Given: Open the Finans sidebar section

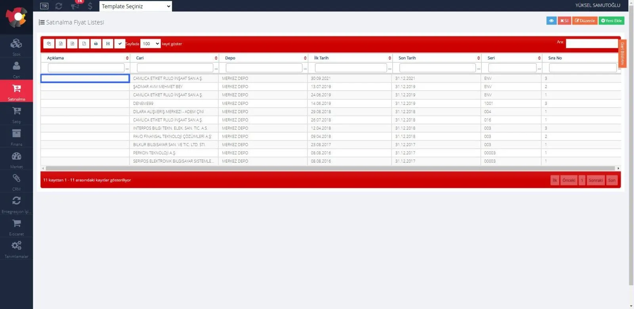Looking at the screenshot, I should 16,137.
